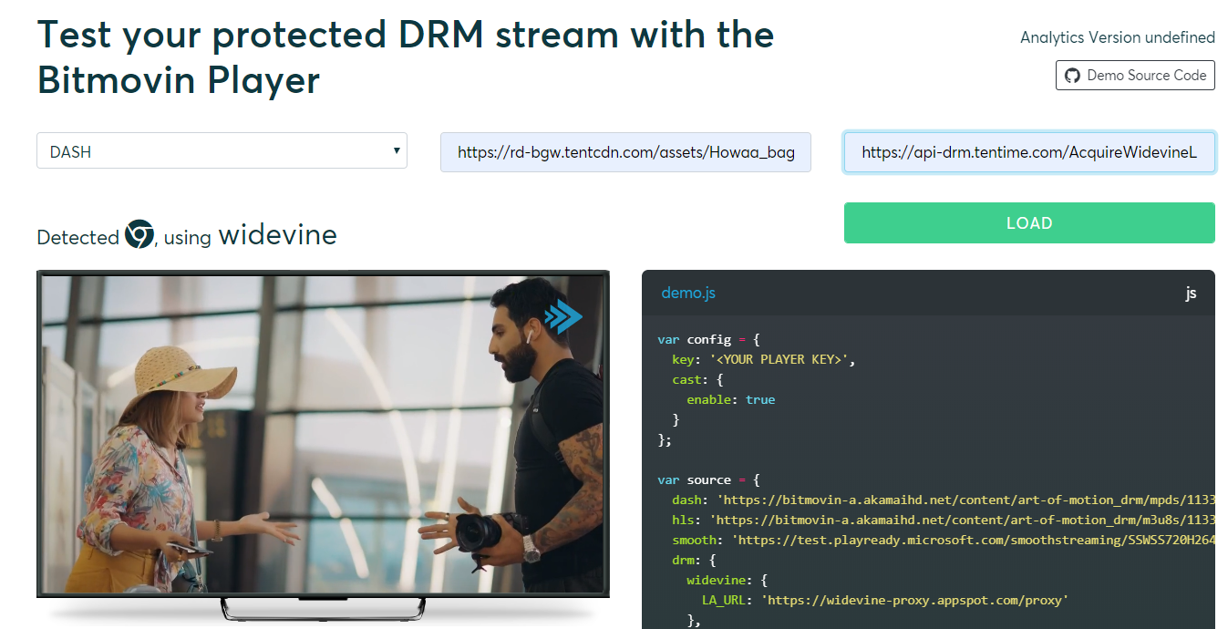Image resolution: width=1228 pixels, height=629 pixels.
Task: Click the js language label in the code panel
Action: pos(1191,294)
